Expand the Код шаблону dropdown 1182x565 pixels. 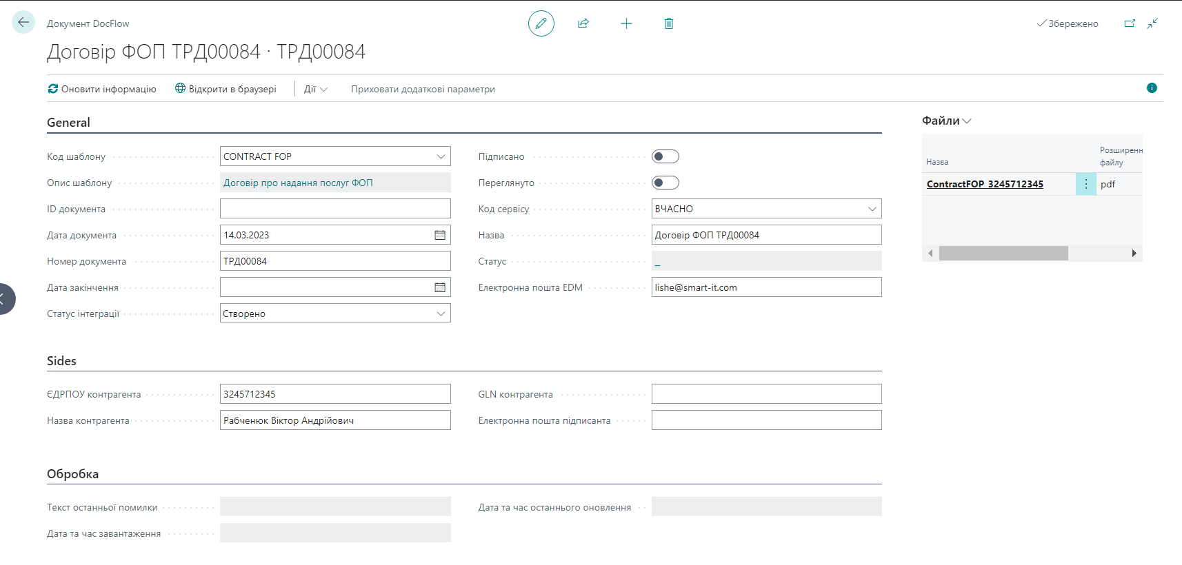[x=441, y=156]
